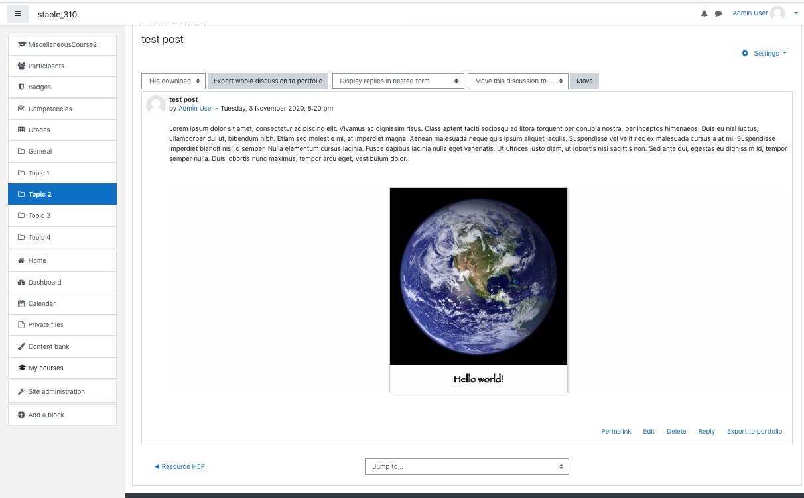
Task: Click the Calendar icon in sidebar
Action: click(x=21, y=303)
